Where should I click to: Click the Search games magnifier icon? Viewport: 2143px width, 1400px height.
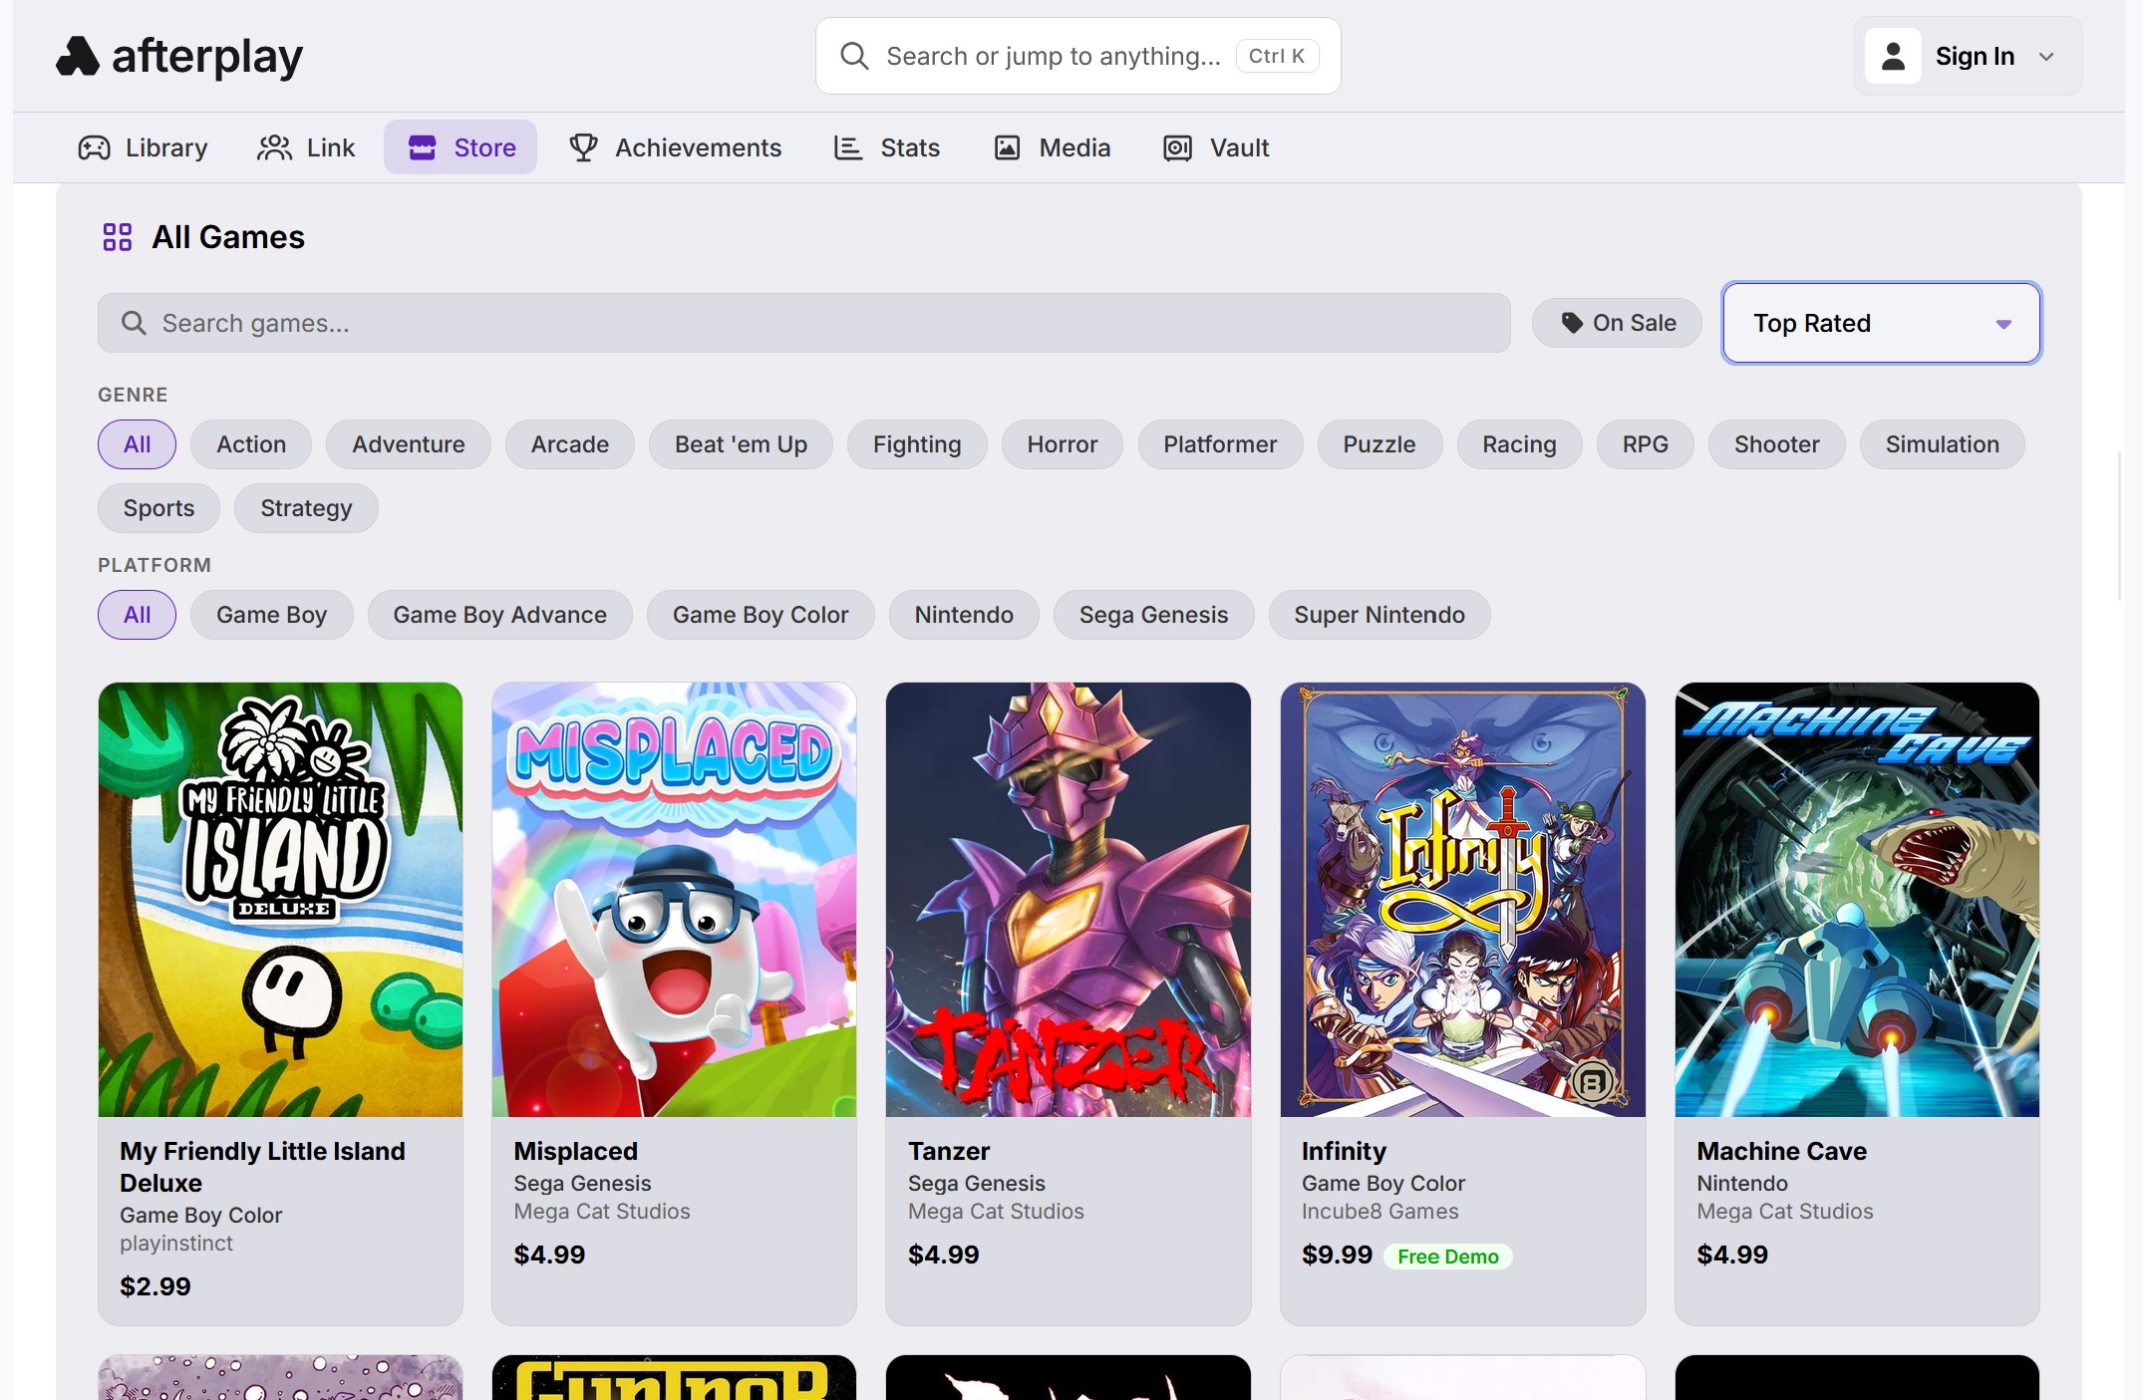tap(134, 323)
